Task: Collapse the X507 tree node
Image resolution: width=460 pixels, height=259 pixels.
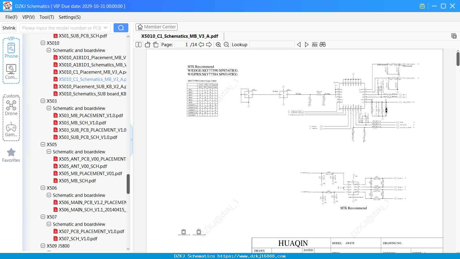Action: 43,217
